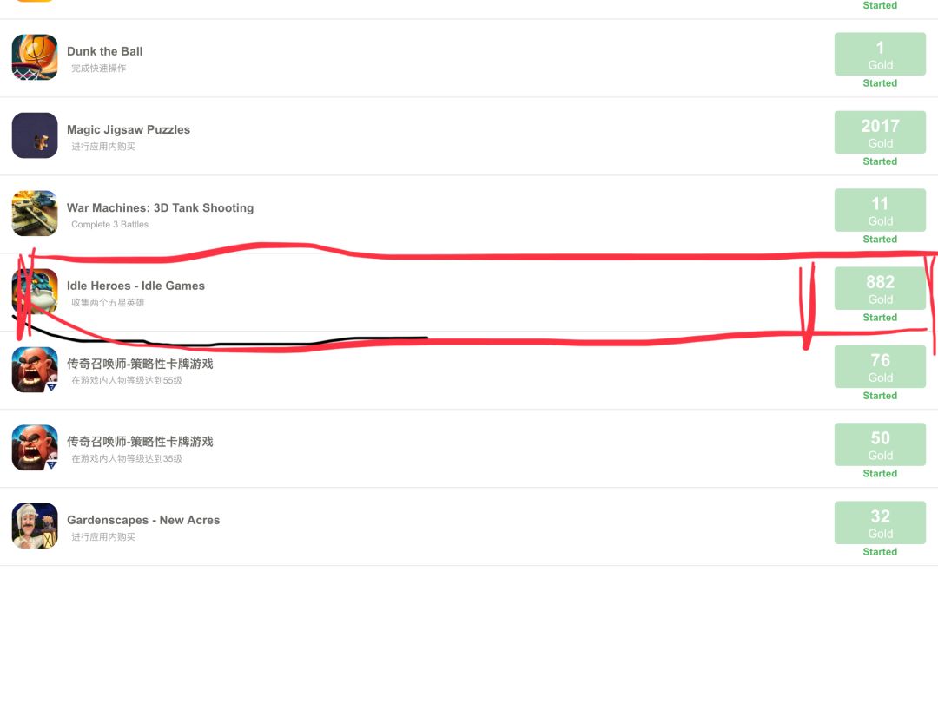Claim the 1 Gold Dunk the Ball reward
The width and height of the screenshot is (938, 703).
point(880,55)
